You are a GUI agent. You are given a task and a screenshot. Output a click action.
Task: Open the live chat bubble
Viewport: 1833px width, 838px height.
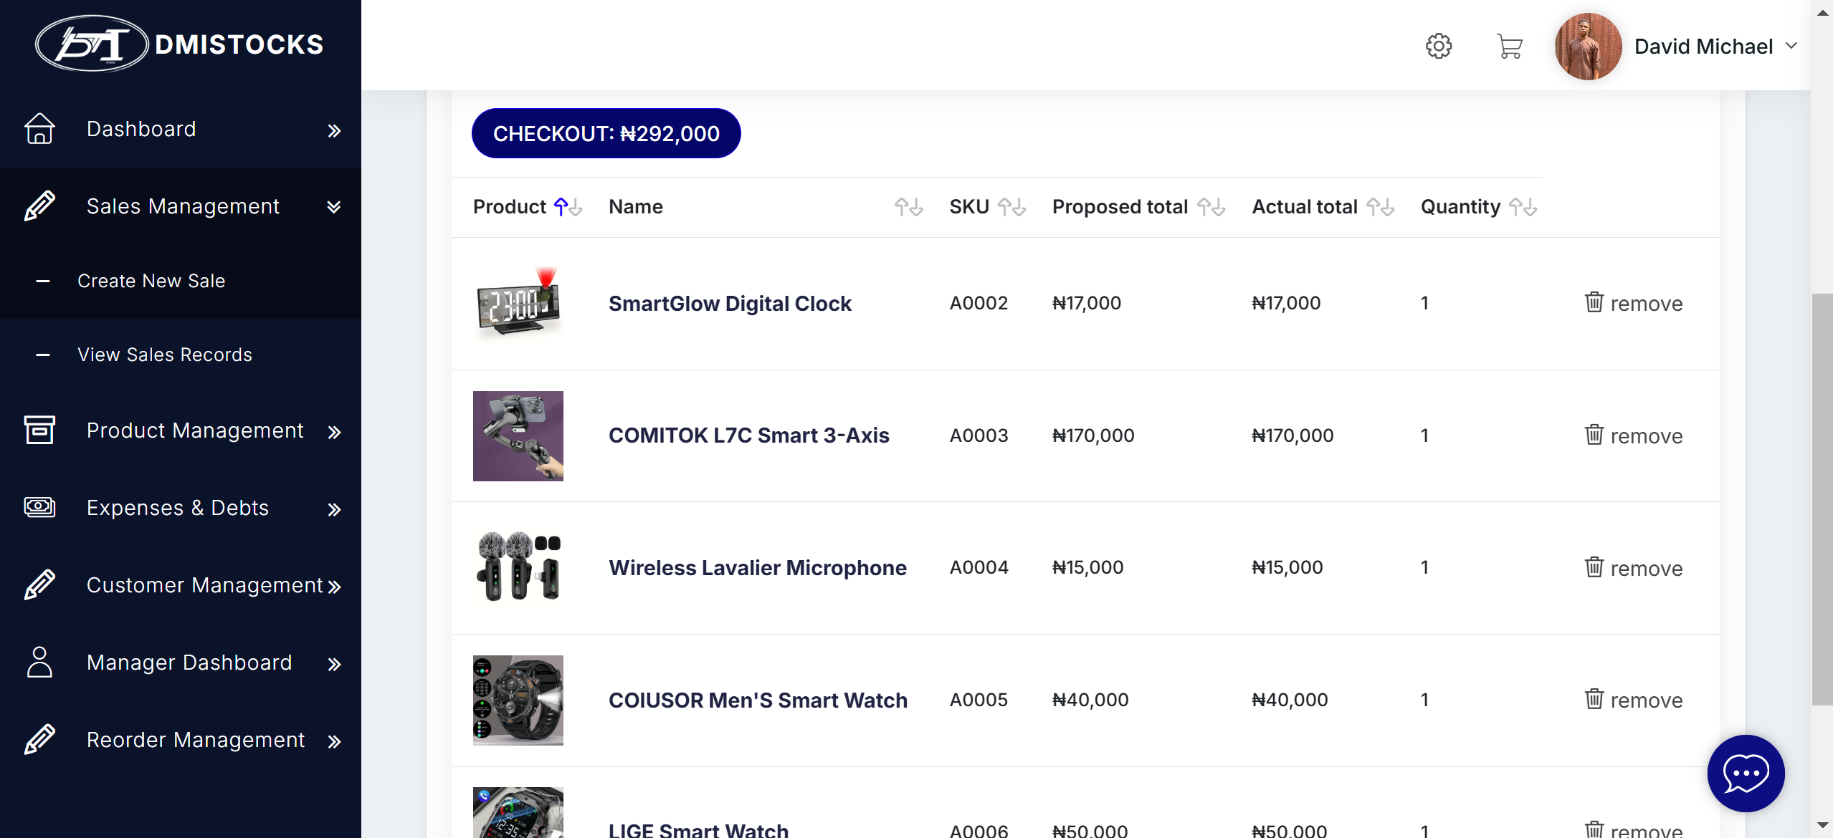(x=1745, y=773)
